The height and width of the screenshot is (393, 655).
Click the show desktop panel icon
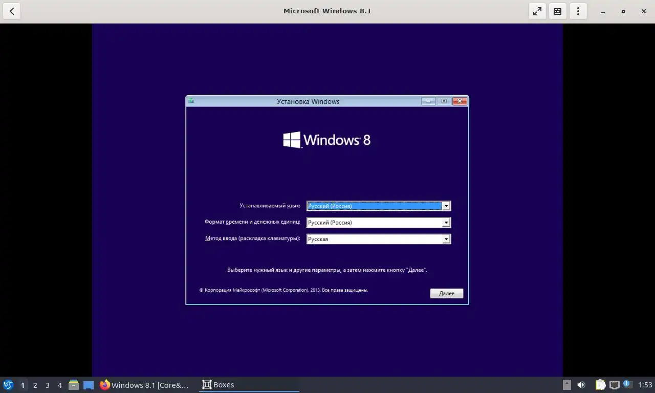(x=89, y=385)
